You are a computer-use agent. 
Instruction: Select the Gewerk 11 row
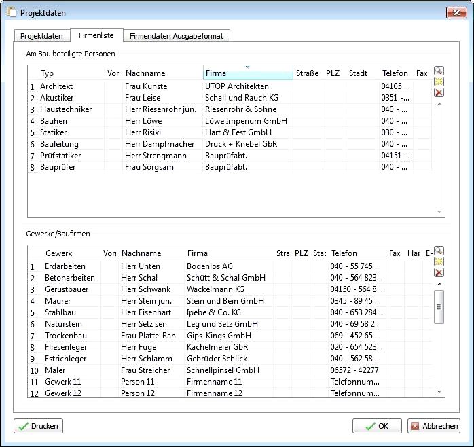[230, 382]
